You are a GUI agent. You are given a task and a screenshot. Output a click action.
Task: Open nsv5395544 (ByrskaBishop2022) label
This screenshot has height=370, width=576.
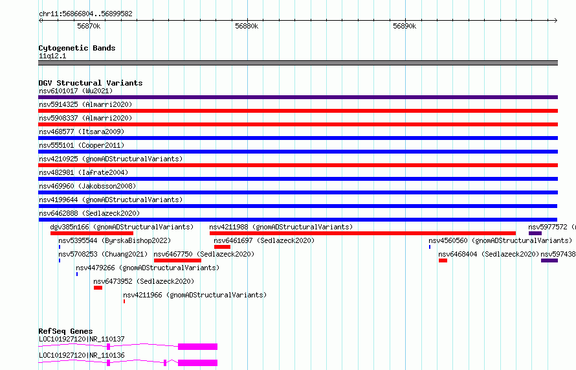[x=115, y=240]
